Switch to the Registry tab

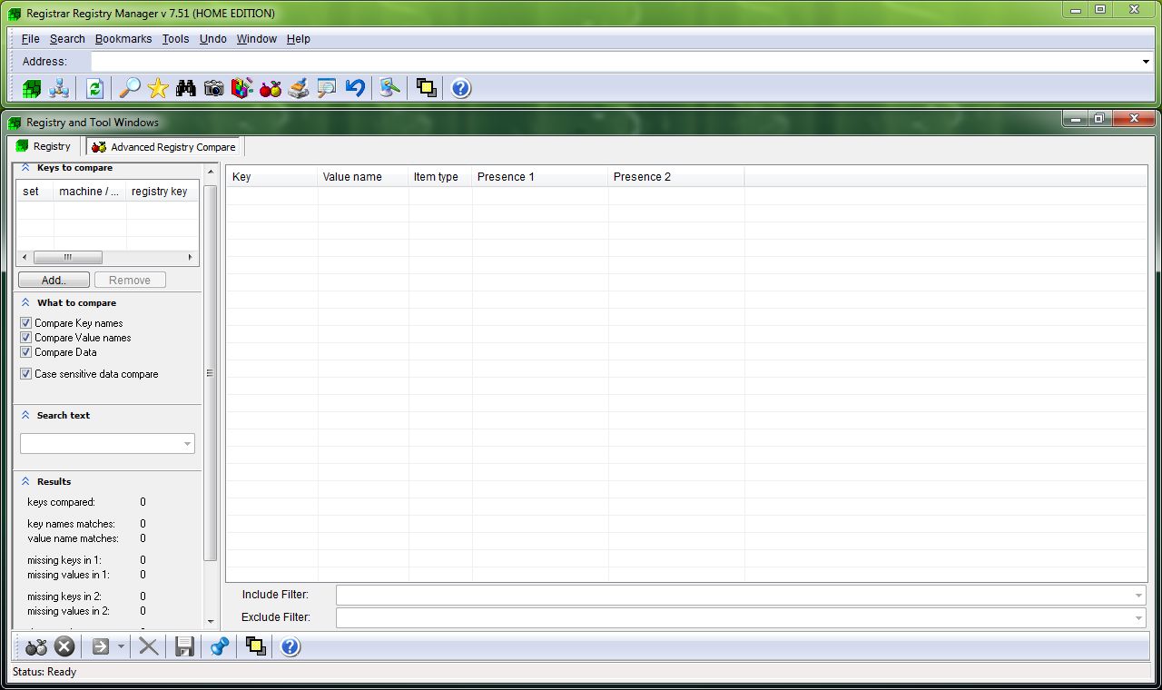(x=44, y=146)
